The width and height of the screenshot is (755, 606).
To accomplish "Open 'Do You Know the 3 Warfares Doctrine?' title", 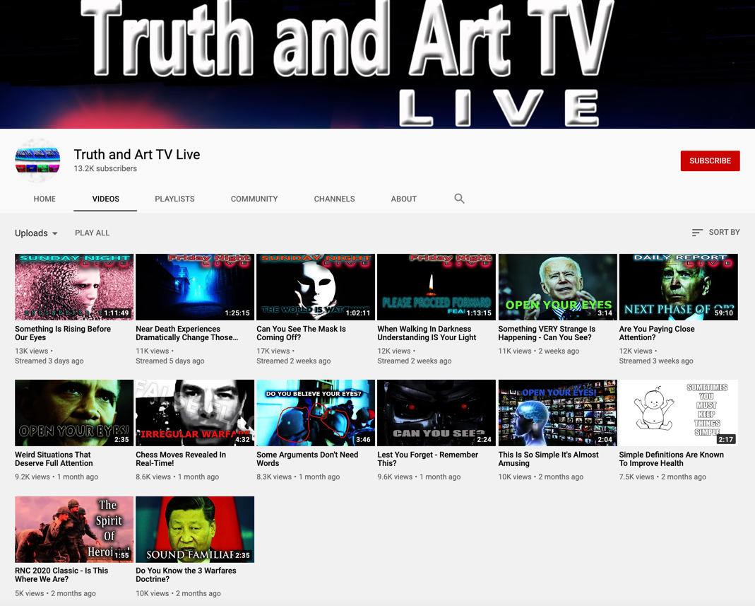I will pos(186,575).
